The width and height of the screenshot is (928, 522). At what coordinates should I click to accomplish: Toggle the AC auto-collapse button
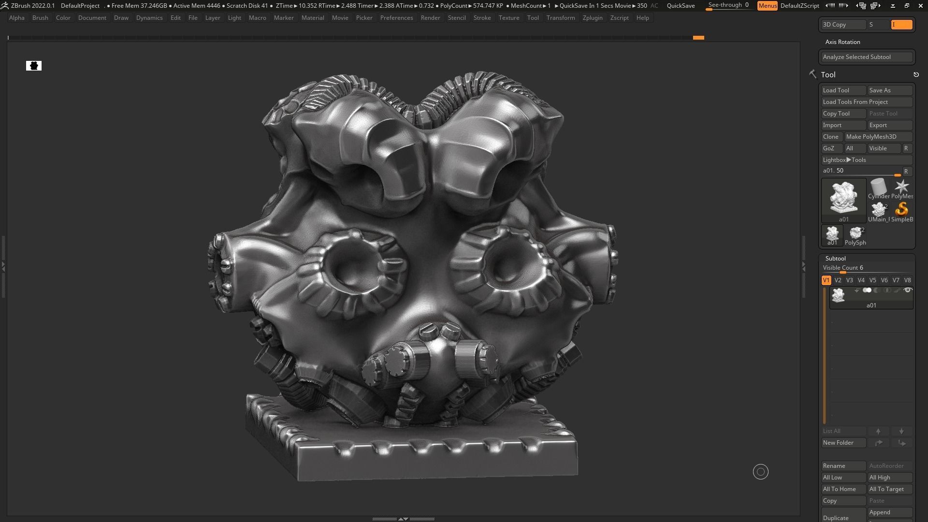pyautogui.click(x=654, y=6)
